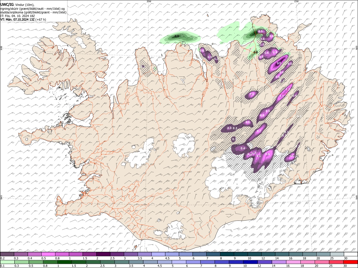Click the '3.5' snowfall value on the map
Screen dimensions: 358x268
pos(279,63)
